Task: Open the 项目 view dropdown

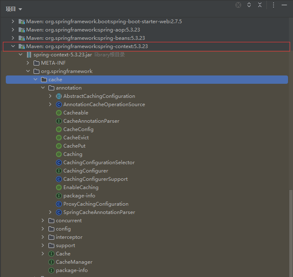Action: click(x=14, y=9)
